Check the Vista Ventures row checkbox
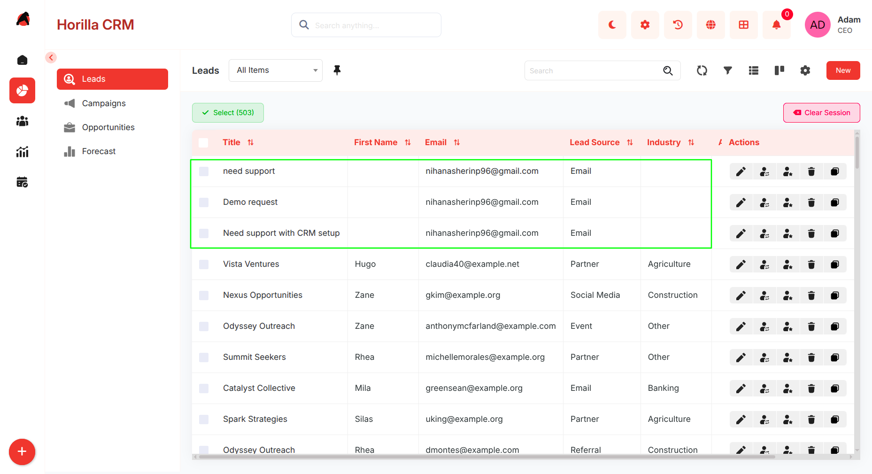872x474 pixels. pos(204,264)
